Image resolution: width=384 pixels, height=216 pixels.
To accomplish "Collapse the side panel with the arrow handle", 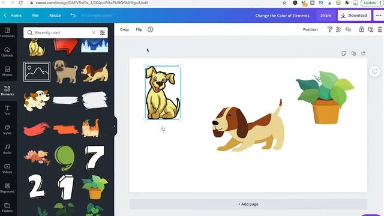I will point(115,127).
